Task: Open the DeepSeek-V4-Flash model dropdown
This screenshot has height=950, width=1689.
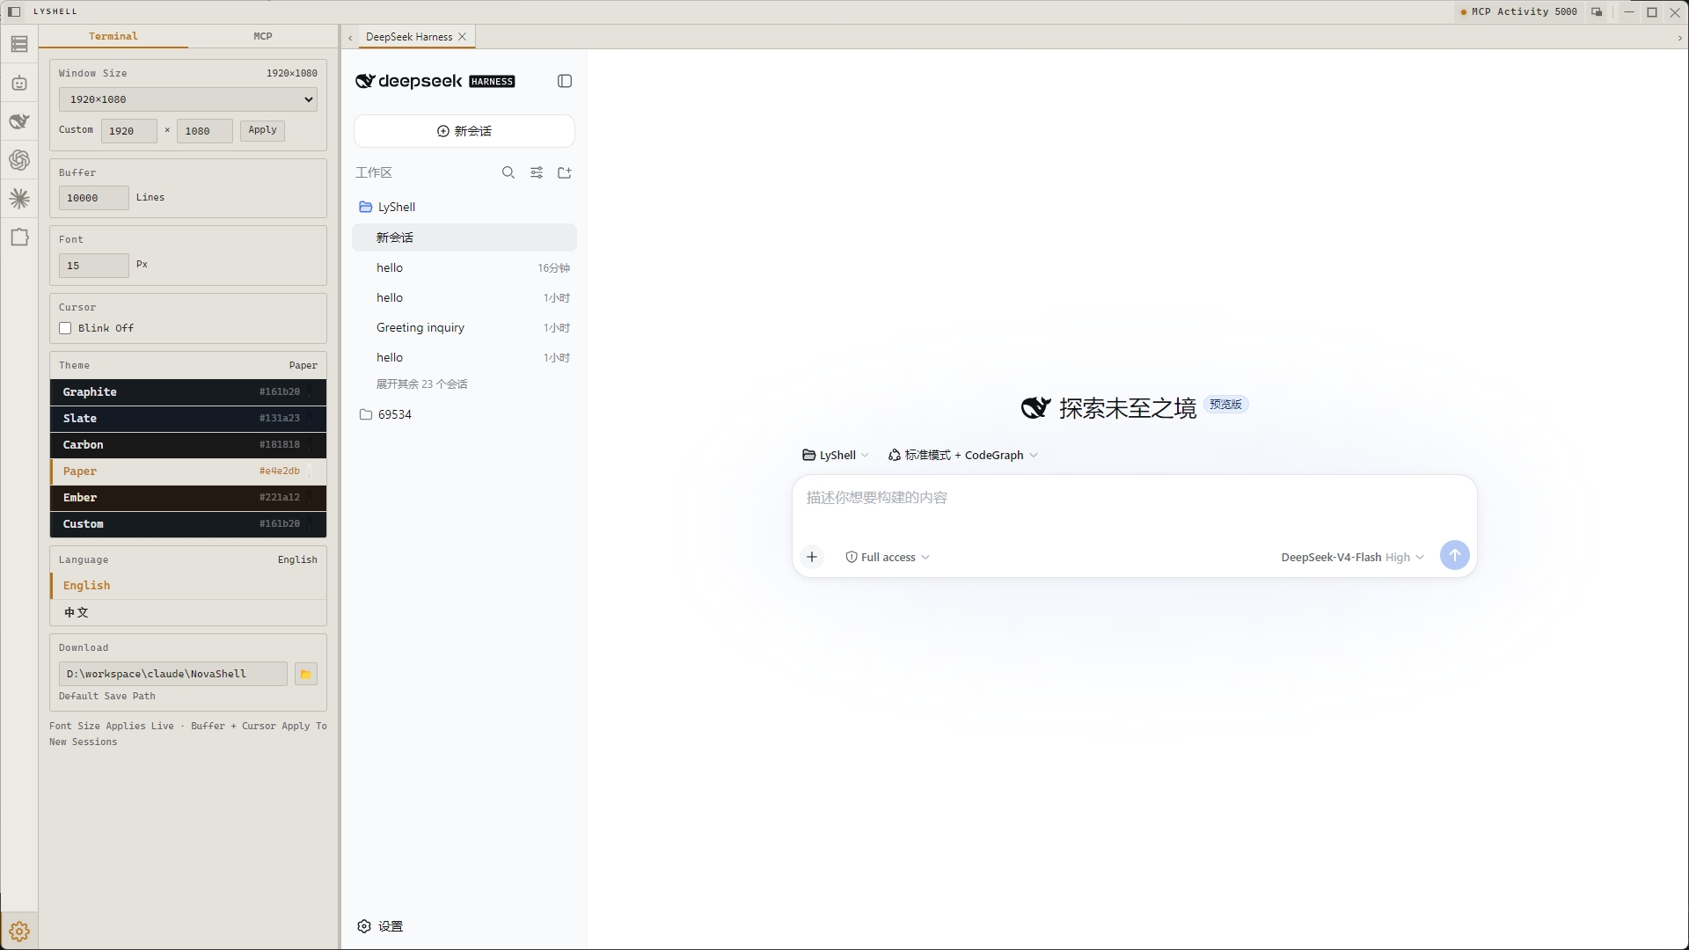Action: click(x=1352, y=557)
